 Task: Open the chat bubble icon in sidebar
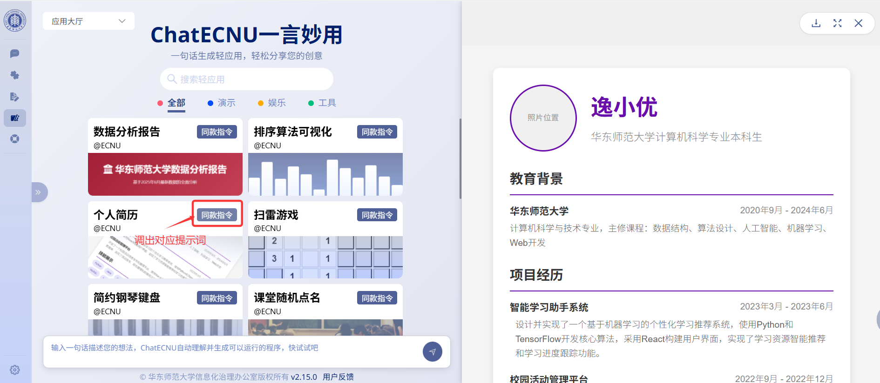14,53
